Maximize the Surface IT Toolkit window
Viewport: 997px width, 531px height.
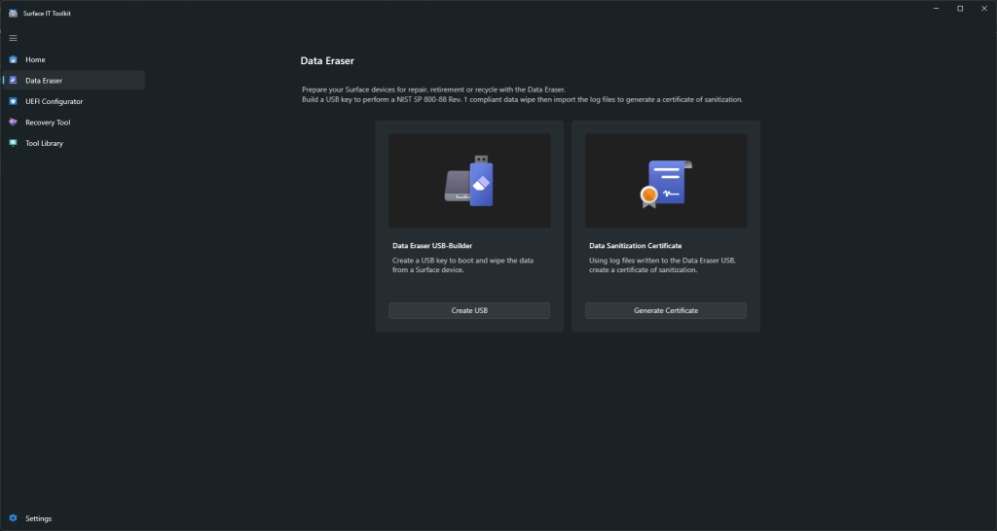tap(959, 9)
